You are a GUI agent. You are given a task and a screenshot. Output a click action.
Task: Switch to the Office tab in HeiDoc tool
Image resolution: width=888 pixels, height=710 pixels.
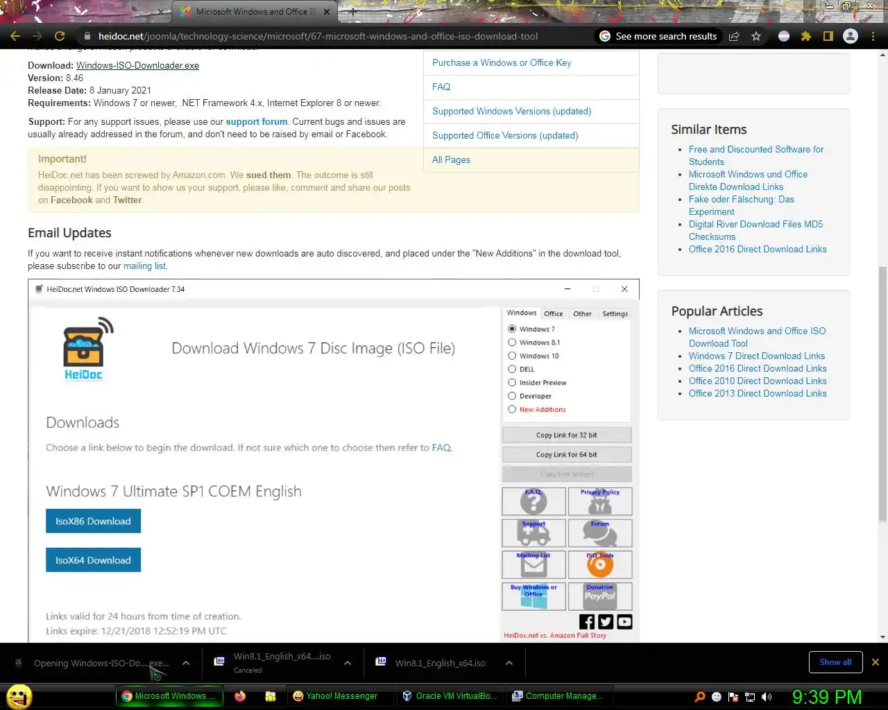point(554,313)
